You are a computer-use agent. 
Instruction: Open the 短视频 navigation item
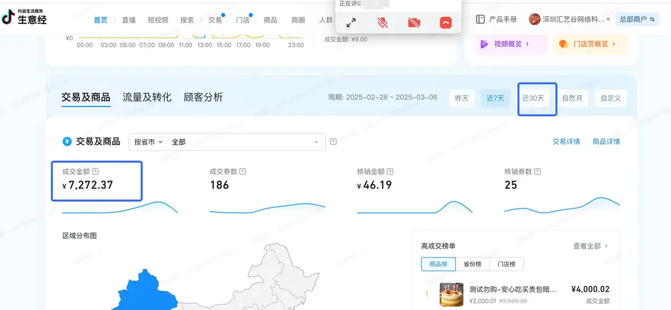[x=158, y=20]
